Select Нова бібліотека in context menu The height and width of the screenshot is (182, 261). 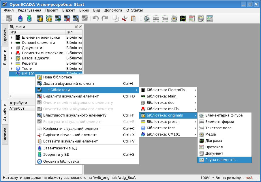click(58, 77)
